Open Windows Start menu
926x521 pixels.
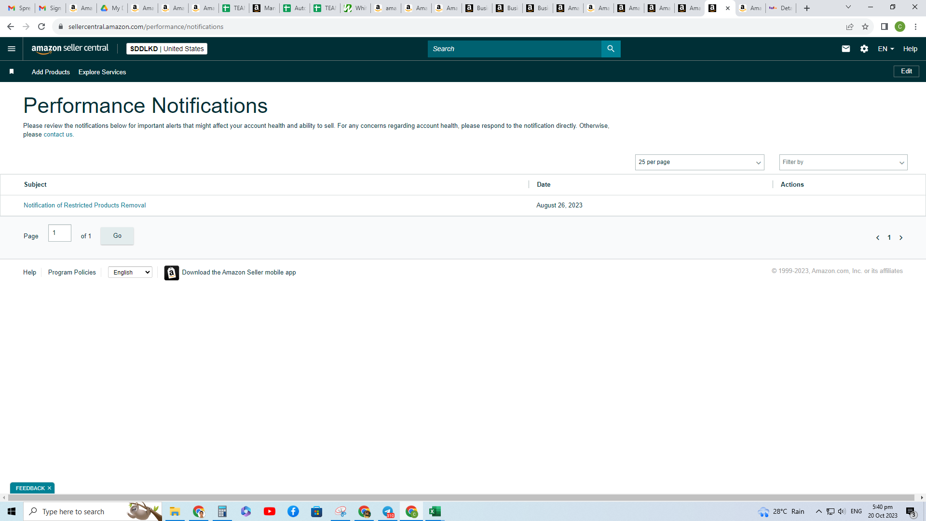[12, 511]
